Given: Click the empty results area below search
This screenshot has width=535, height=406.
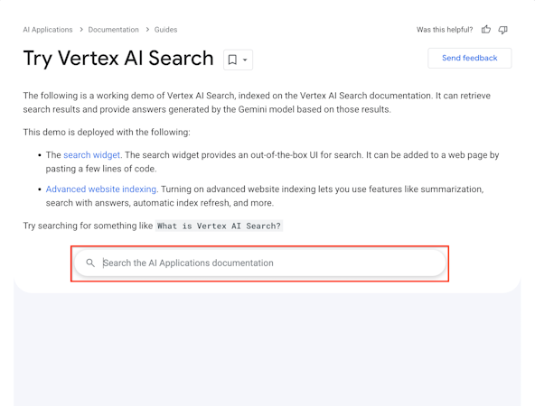Looking at the screenshot, I should coord(267,349).
